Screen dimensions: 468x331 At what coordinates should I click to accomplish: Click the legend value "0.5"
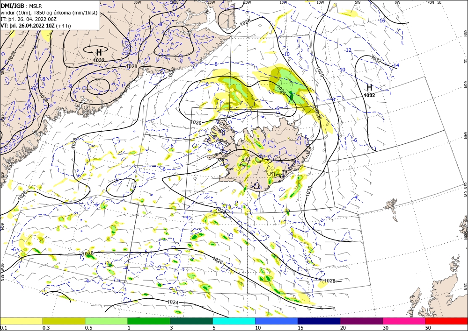[88, 328]
